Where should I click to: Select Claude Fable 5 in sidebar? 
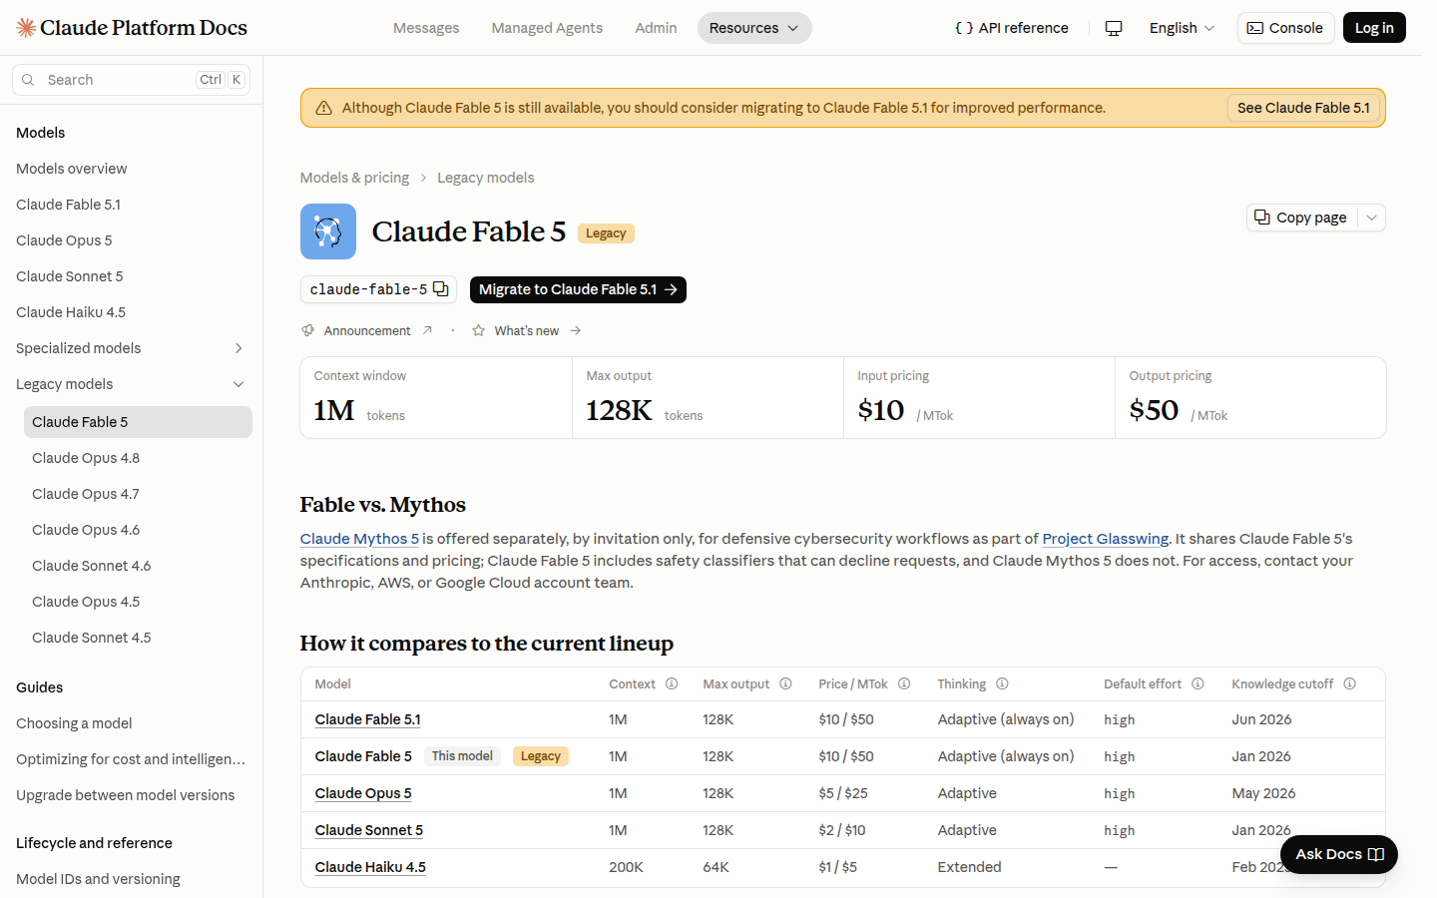pos(138,422)
